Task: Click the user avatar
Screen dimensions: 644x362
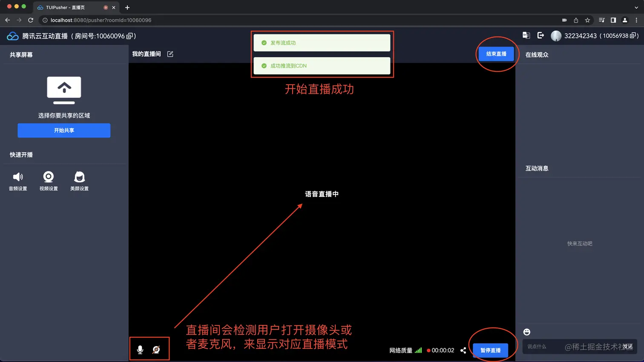Action: tap(556, 36)
